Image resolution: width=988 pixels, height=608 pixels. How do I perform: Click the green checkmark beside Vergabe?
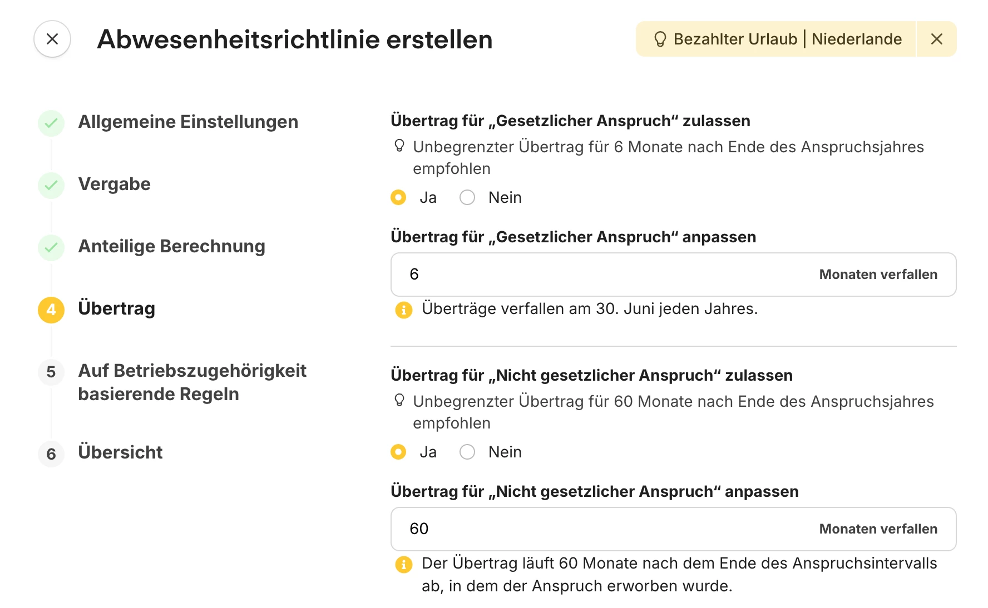51,185
